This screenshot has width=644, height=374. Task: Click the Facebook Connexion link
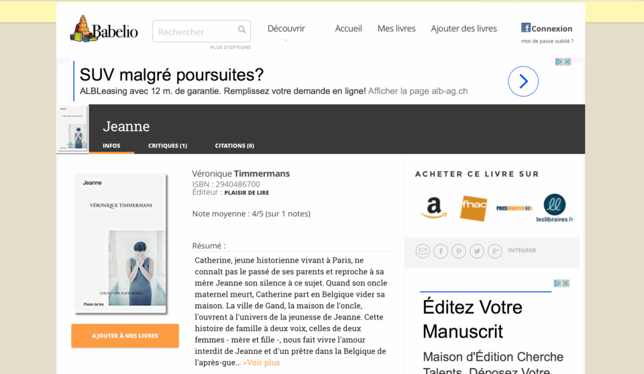(547, 28)
